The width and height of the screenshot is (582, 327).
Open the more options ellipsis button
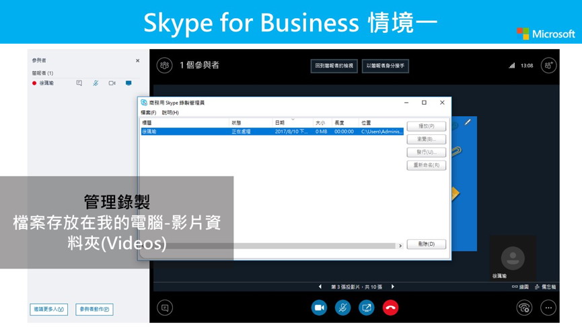(548, 308)
